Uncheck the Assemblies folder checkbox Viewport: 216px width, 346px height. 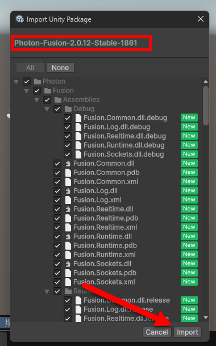click(x=47, y=100)
